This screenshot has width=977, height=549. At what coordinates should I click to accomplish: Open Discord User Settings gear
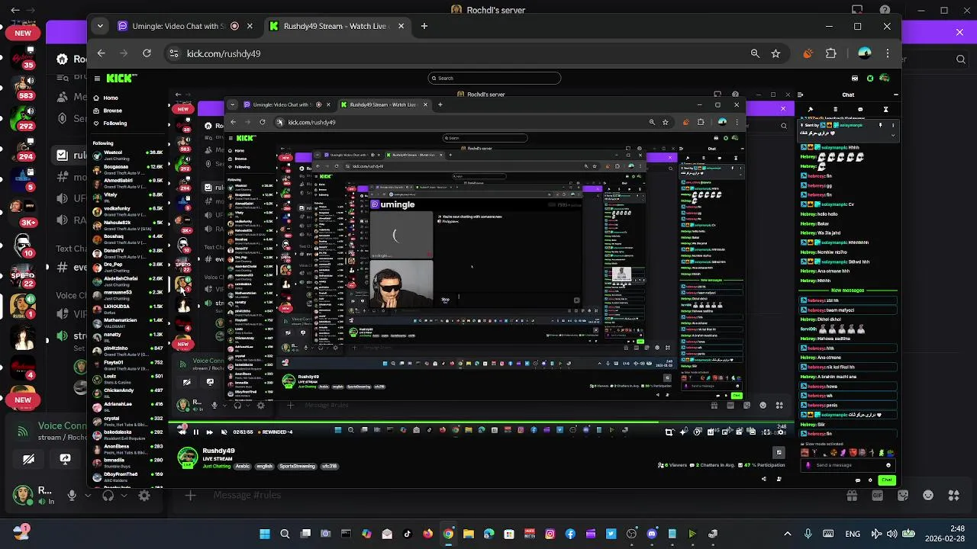(x=143, y=495)
